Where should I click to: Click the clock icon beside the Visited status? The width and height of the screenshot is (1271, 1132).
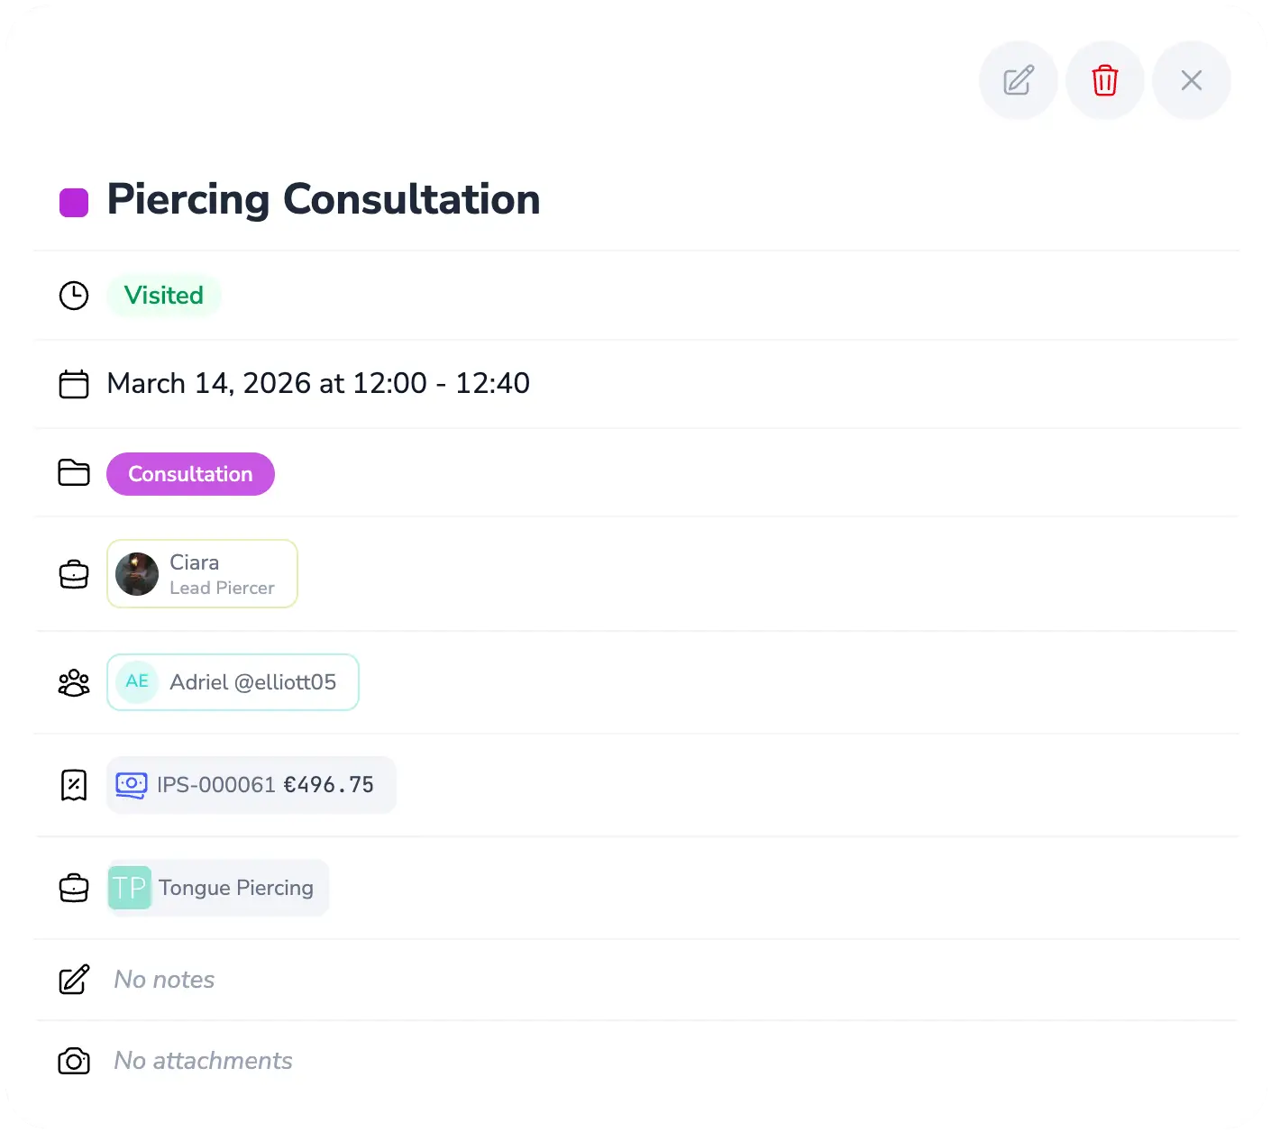point(74,295)
